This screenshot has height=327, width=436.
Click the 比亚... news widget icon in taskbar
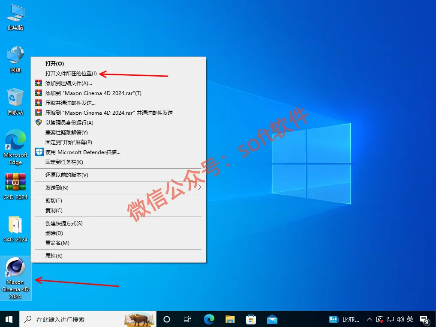tap(345, 319)
